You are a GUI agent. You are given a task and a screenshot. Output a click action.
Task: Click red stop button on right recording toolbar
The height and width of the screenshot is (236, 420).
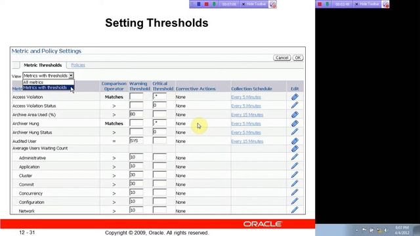[x=320, y=5]
